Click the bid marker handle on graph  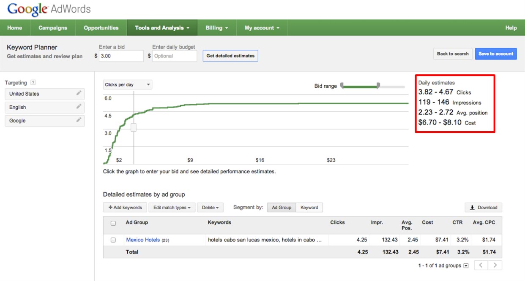(x=134, y=127)
